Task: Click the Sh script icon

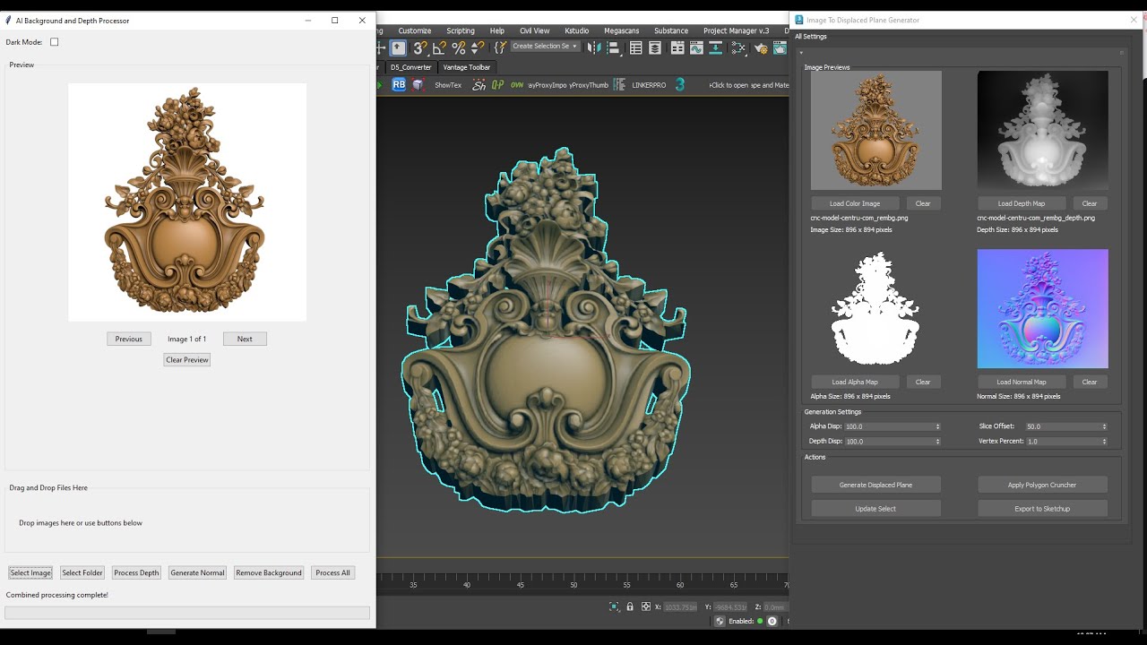Action: click(479, 85)
